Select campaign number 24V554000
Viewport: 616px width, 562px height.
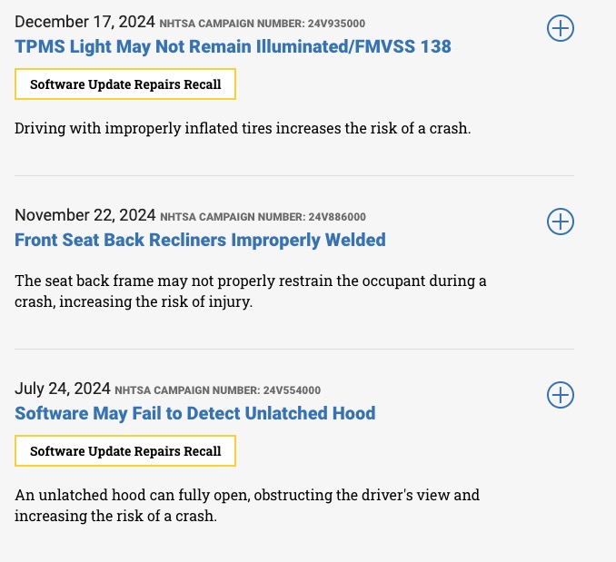292,390
